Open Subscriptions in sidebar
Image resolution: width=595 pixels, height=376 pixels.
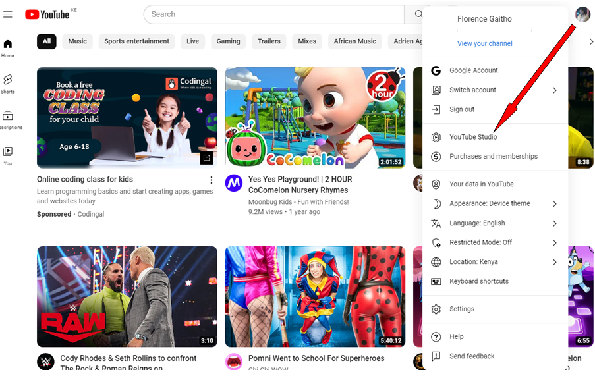(8, 120)
